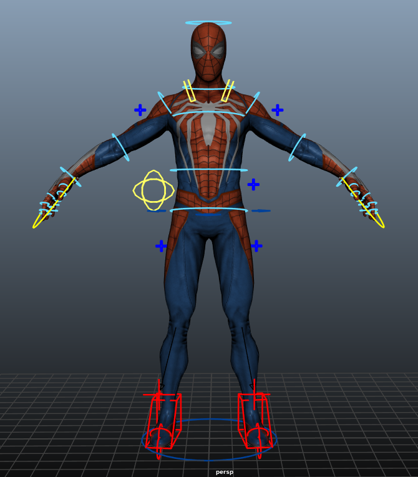This screenshot has width=418, height=477.
Task: Select the cyan hip ring below the belt
Action: coord(208,209)
